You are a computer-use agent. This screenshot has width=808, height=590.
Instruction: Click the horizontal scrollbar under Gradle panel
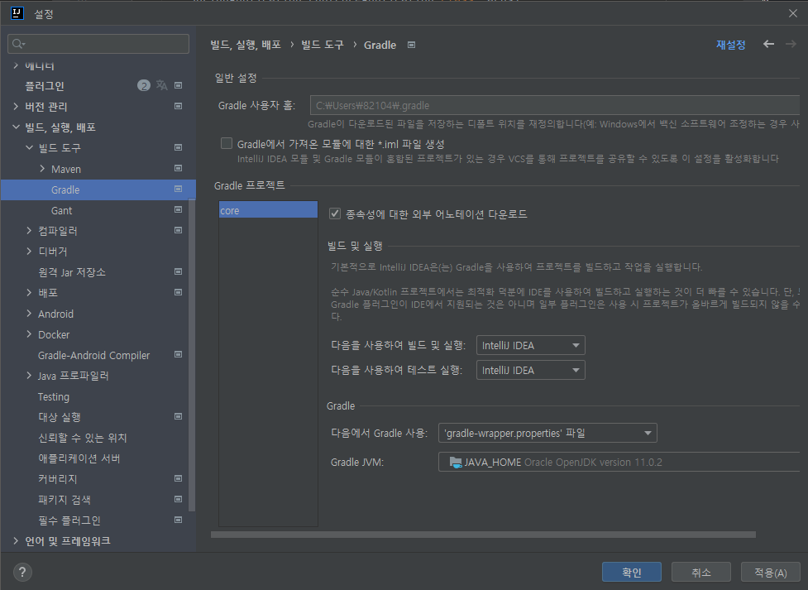483,535
